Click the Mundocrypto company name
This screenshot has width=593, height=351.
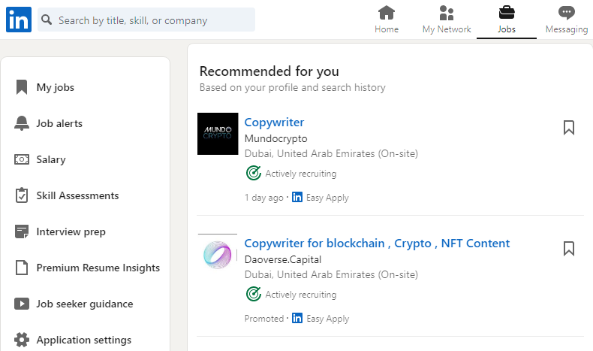tap(275, 138)
